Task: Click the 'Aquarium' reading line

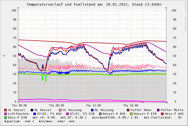Action: [x=39, y=121]
